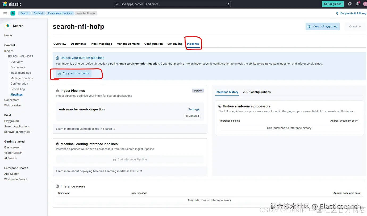Open Manage Domains in the sidebar
The width and height of the screenshot is (367, 216).
click(22, 78)
